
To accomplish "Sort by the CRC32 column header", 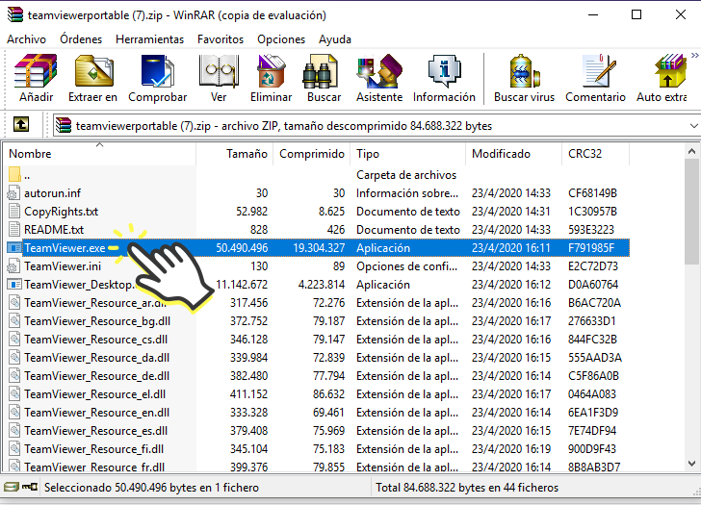I will point(595,154).
